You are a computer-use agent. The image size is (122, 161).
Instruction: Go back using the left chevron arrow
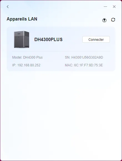[x=8, y=7]
